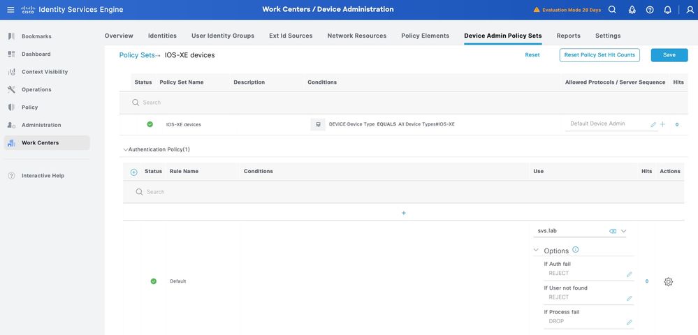
Task: Go back via Policy Sets breadcrumb link
Action: [137, 55]
